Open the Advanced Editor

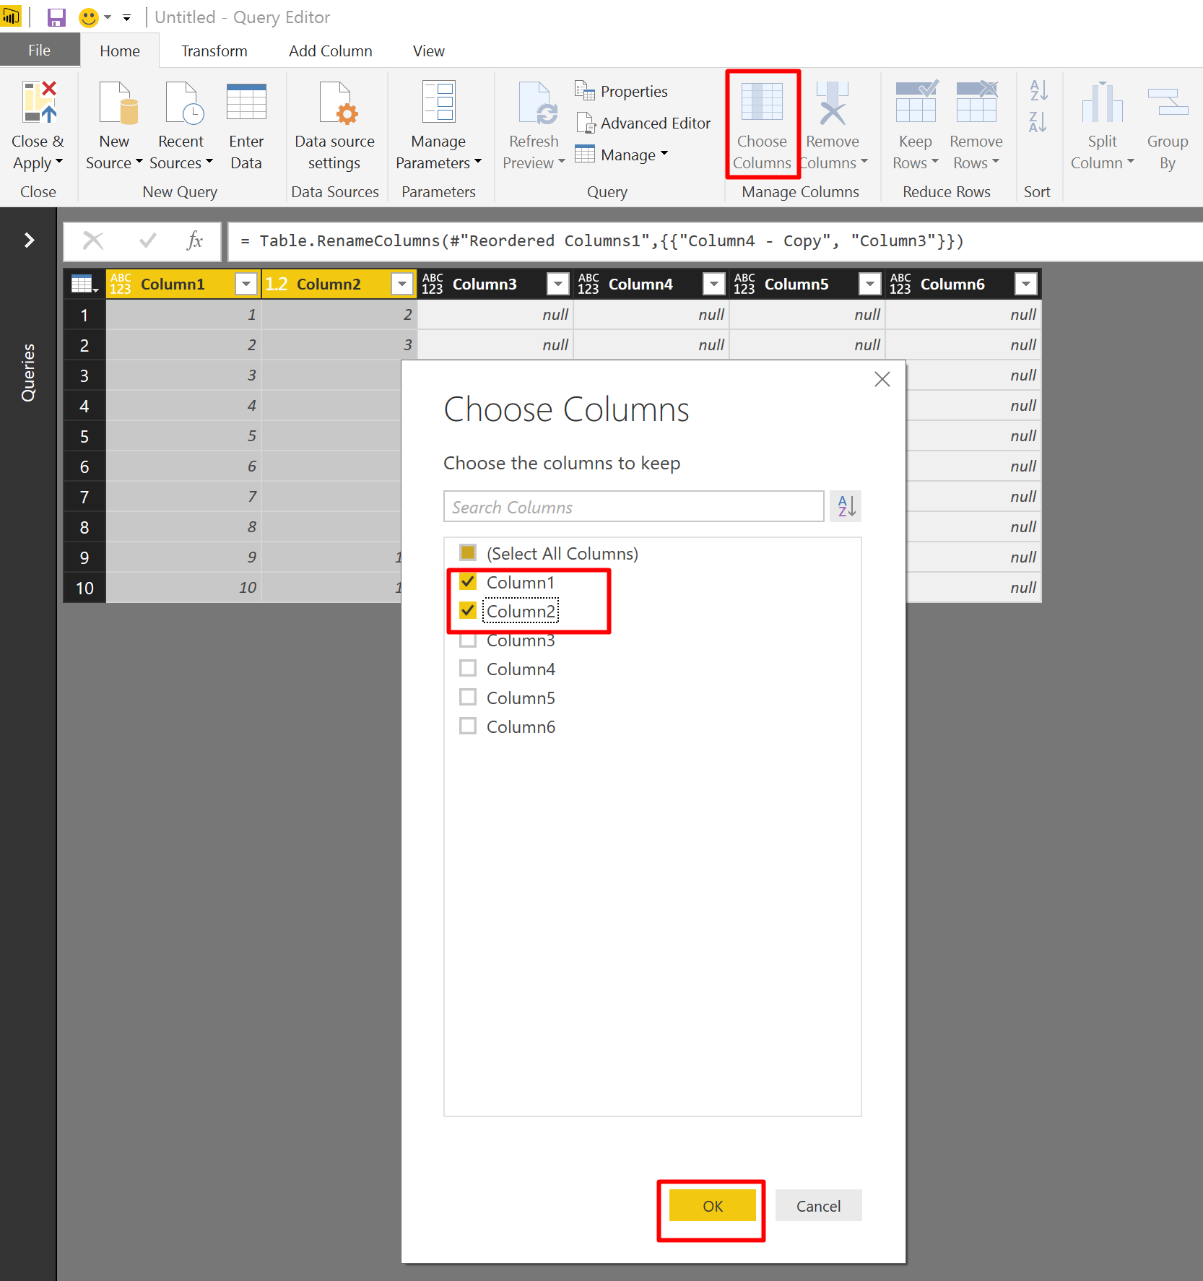click(x=644, y=123)
